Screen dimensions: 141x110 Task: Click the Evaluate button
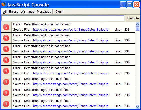point(133,18)
